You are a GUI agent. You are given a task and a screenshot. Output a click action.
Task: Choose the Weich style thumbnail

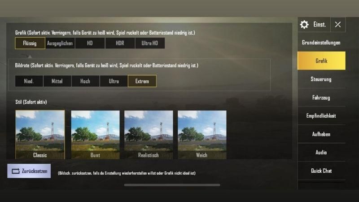coord(202,135)
